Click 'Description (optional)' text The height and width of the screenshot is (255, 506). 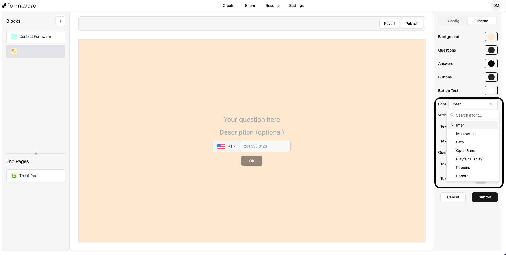pyautogui.click(x=252, y=132)
